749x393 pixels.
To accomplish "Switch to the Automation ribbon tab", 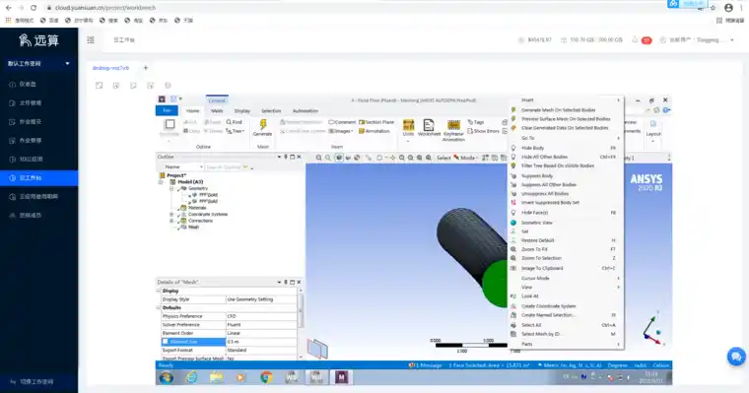I will [x=306, y=110].
